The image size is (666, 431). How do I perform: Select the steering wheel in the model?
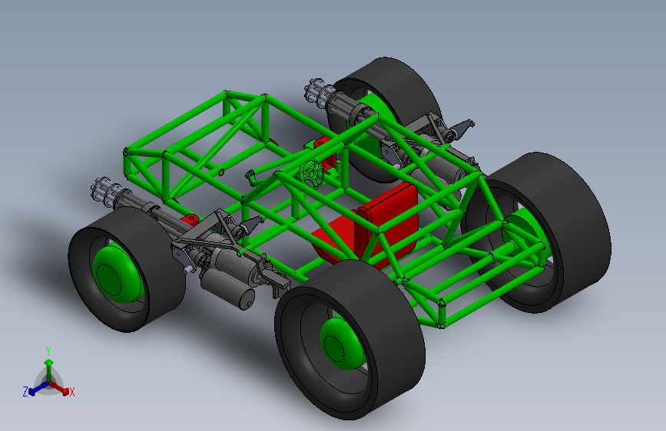[x=311, y=173]
